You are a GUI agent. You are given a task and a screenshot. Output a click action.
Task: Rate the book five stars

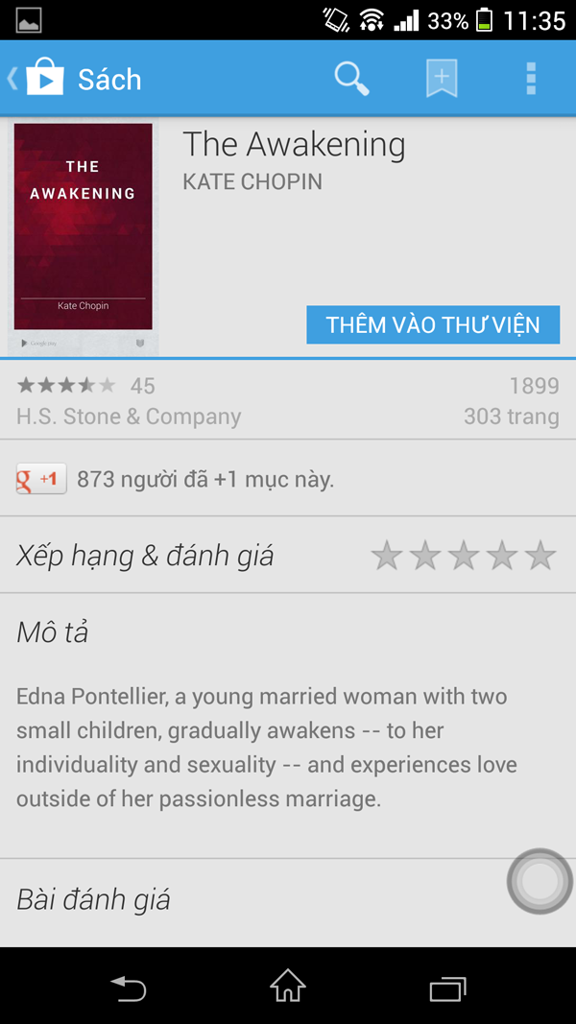pyautogui.click(x=540, y=555)
